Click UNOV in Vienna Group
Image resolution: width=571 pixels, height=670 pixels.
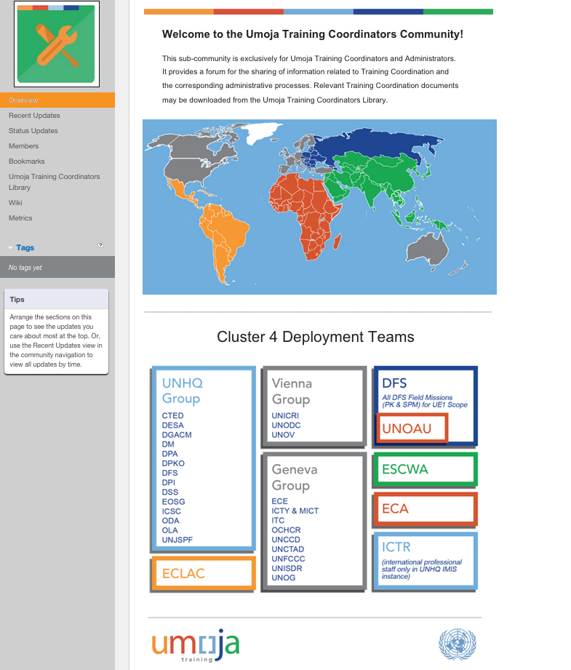click(283, 435)
